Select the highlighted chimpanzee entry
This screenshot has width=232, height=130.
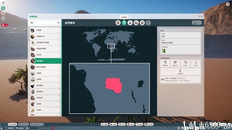click(x=46, y=61)
